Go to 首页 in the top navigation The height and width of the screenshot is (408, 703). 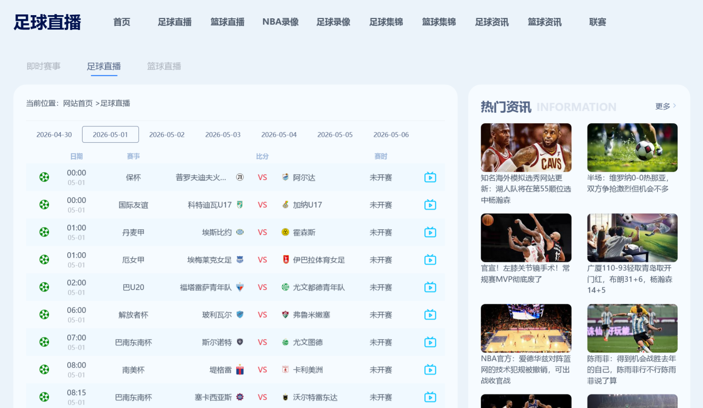tap(122, 22)
